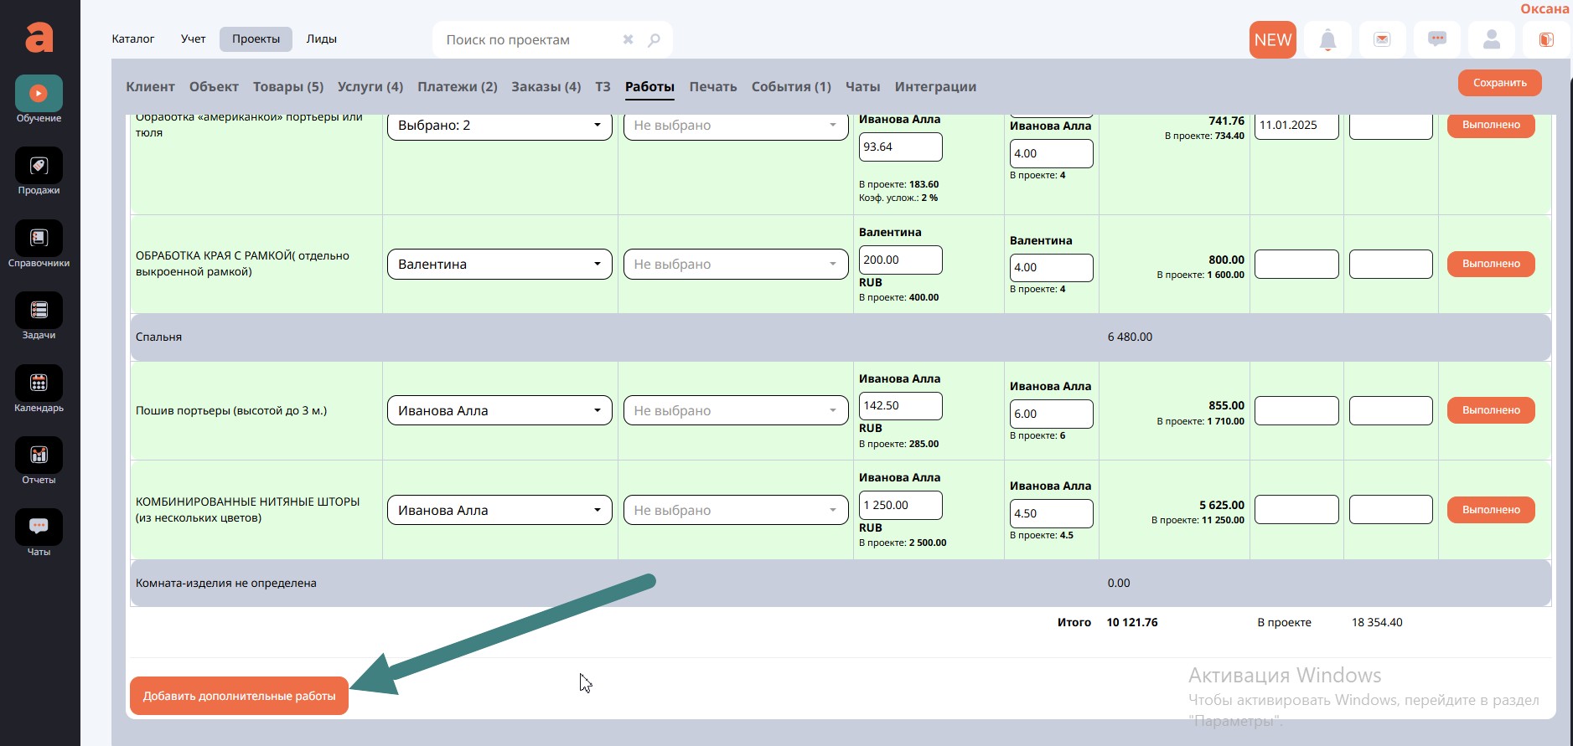The height and width of the screenshot is (746, 1573).
Task: Open the Отчеты reports icon
Action: pos(39,455)
